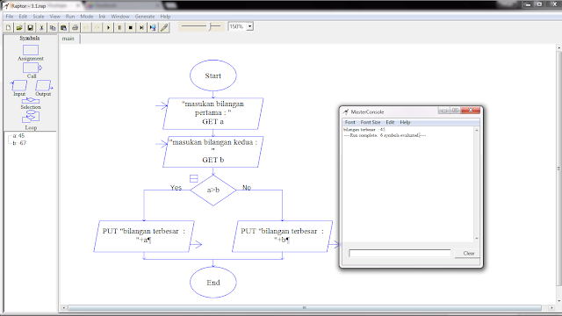562x316 pixels.
Task: Select variable a: 45 in watch list
Action: coord(19,136)
